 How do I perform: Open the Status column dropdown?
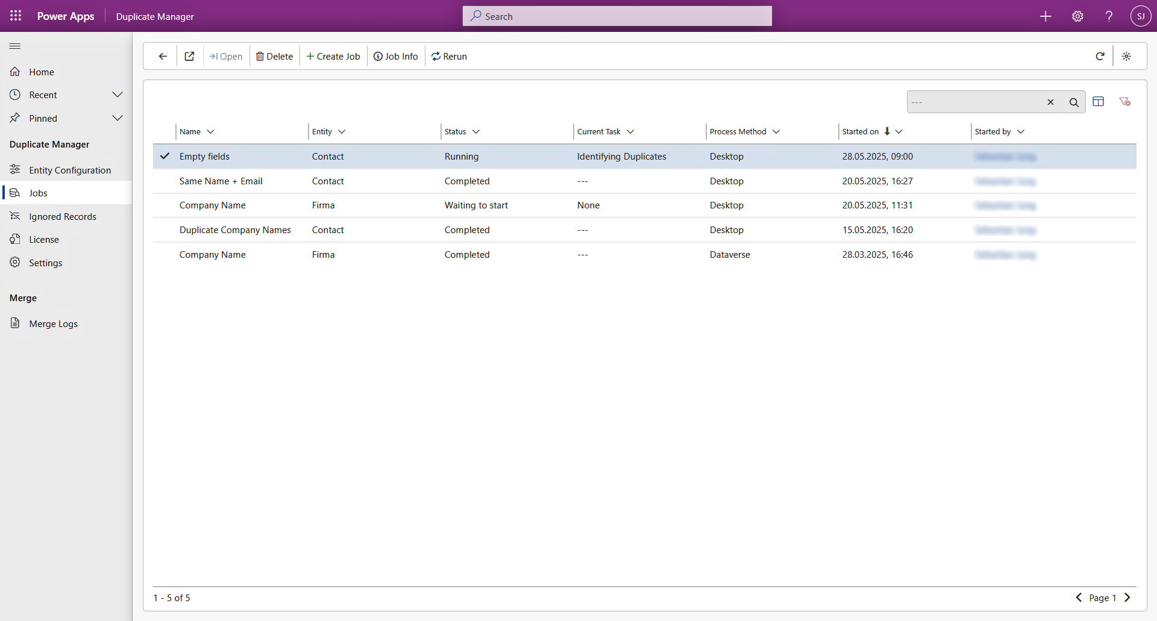click(x=476, y=132)
